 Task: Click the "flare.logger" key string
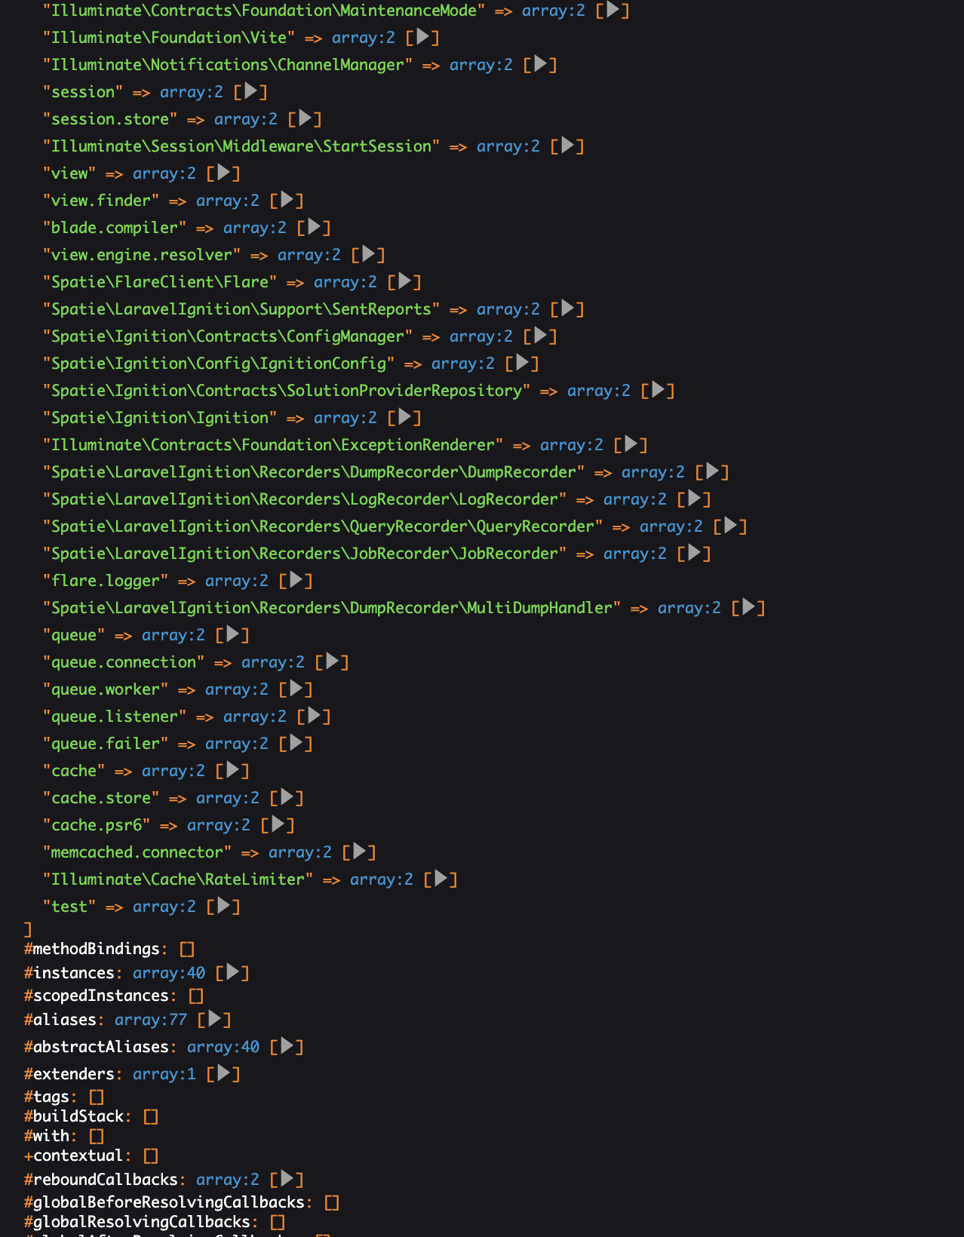106,581
